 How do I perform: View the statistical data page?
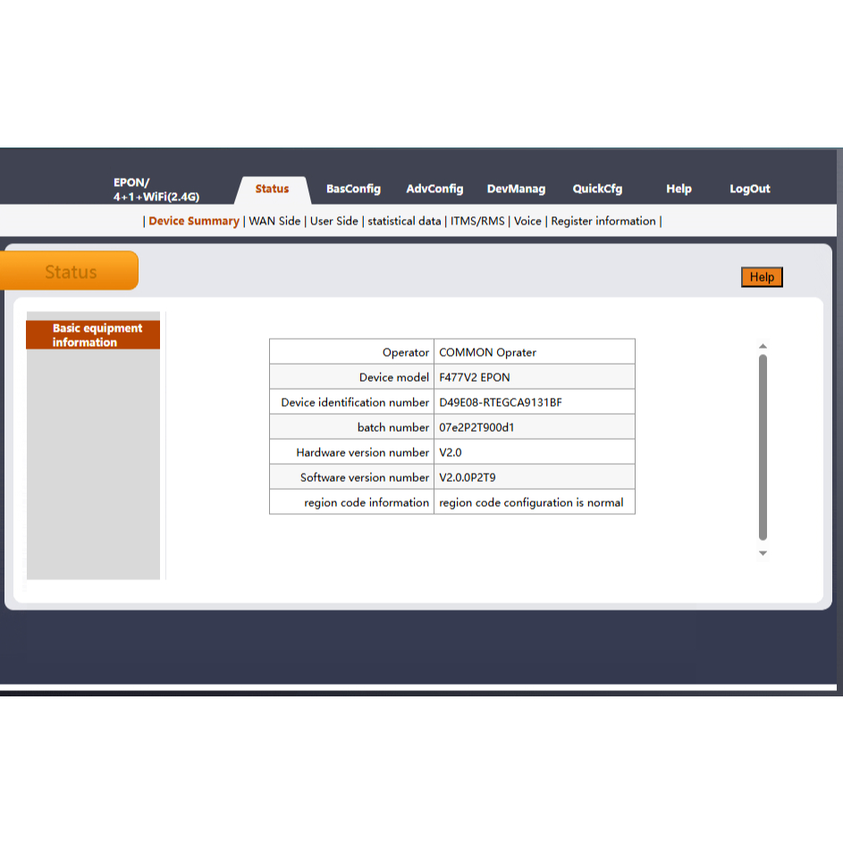(404, 221)
